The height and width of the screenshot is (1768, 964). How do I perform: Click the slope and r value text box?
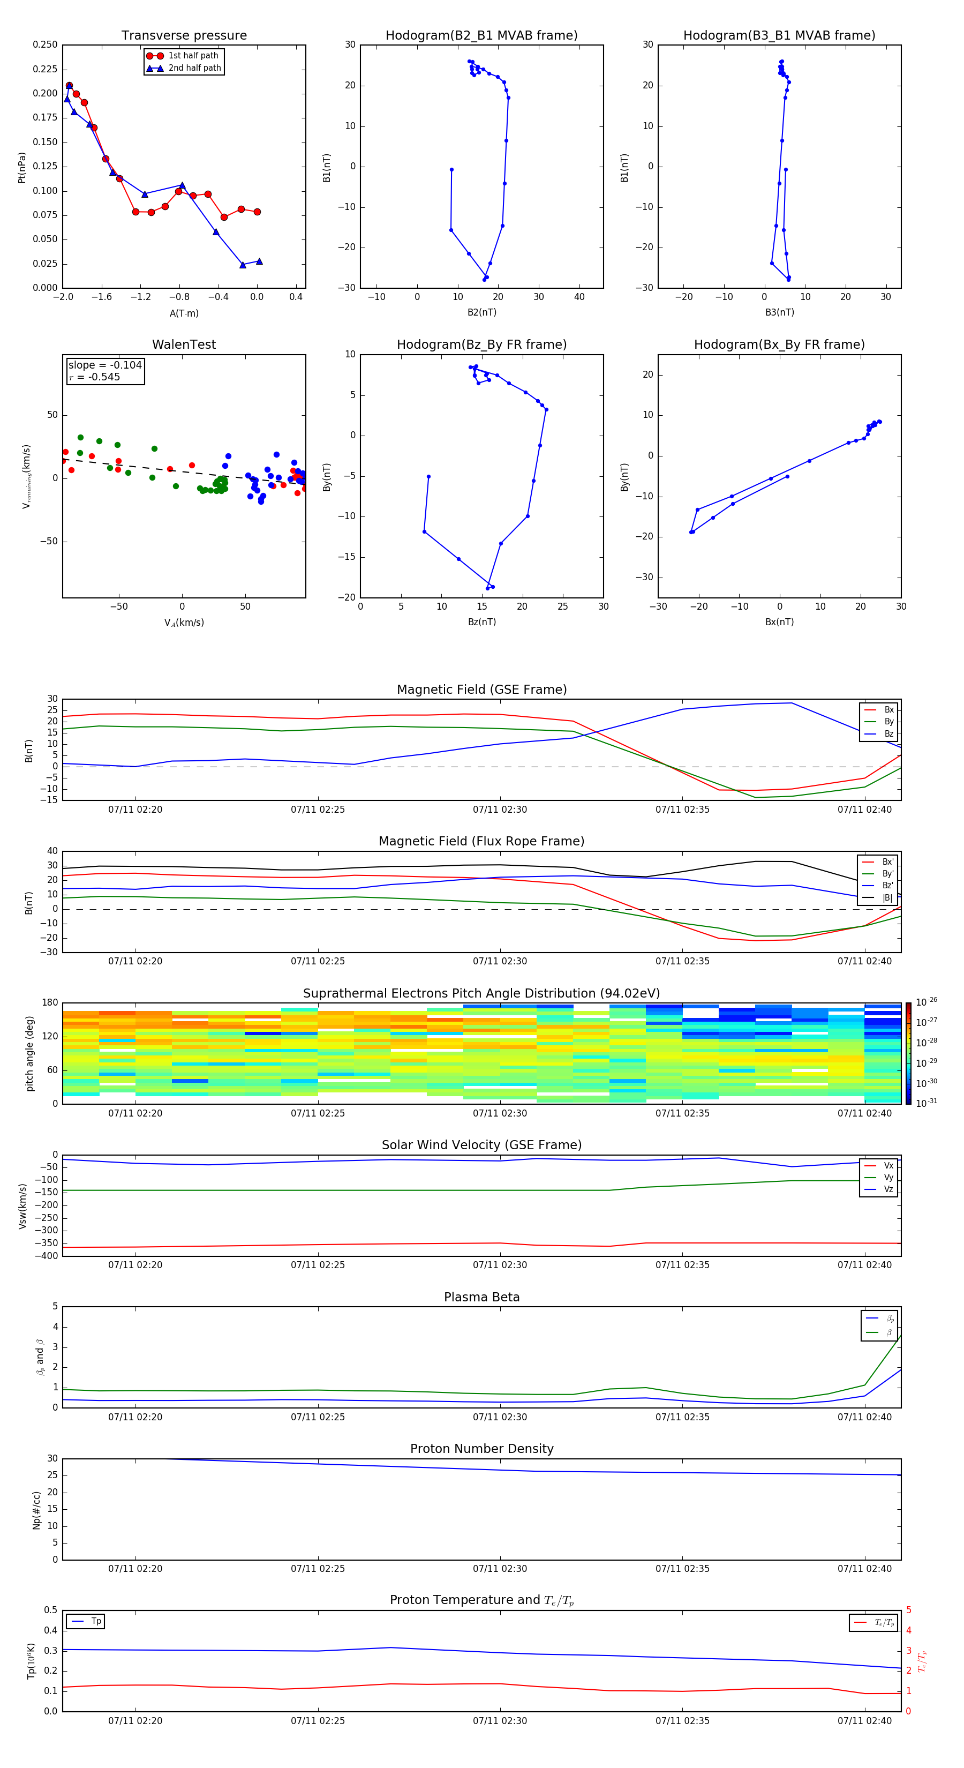(105, 371)
